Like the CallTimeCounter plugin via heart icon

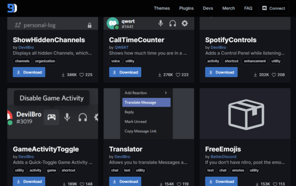pos(177,75)
